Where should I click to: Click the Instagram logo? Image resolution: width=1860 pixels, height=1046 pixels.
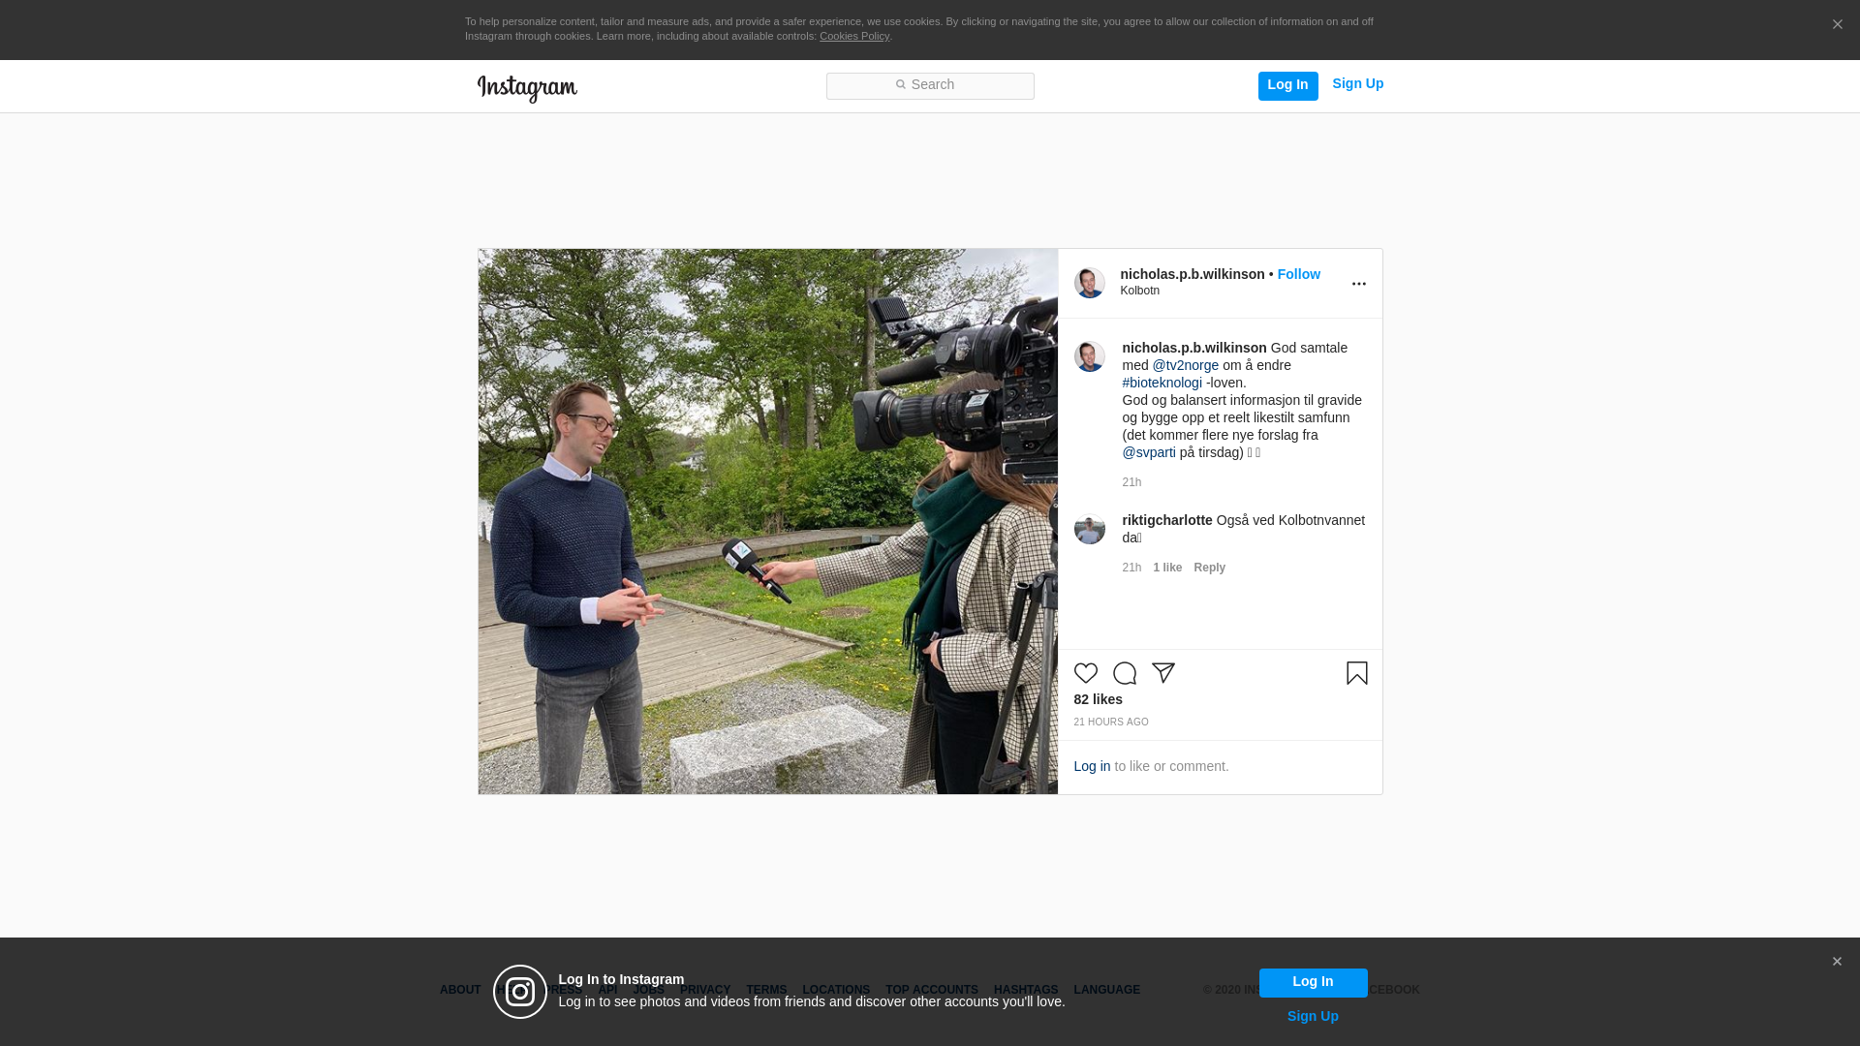(x=527, y=88)
